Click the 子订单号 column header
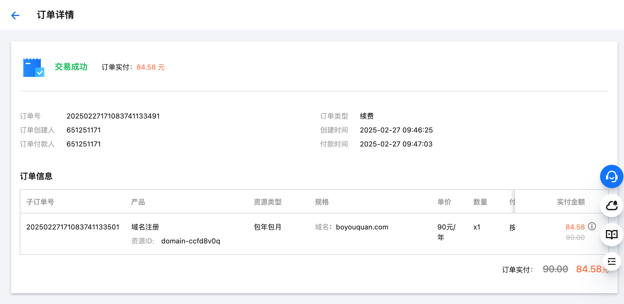624x304 pixels. point(40,202)
